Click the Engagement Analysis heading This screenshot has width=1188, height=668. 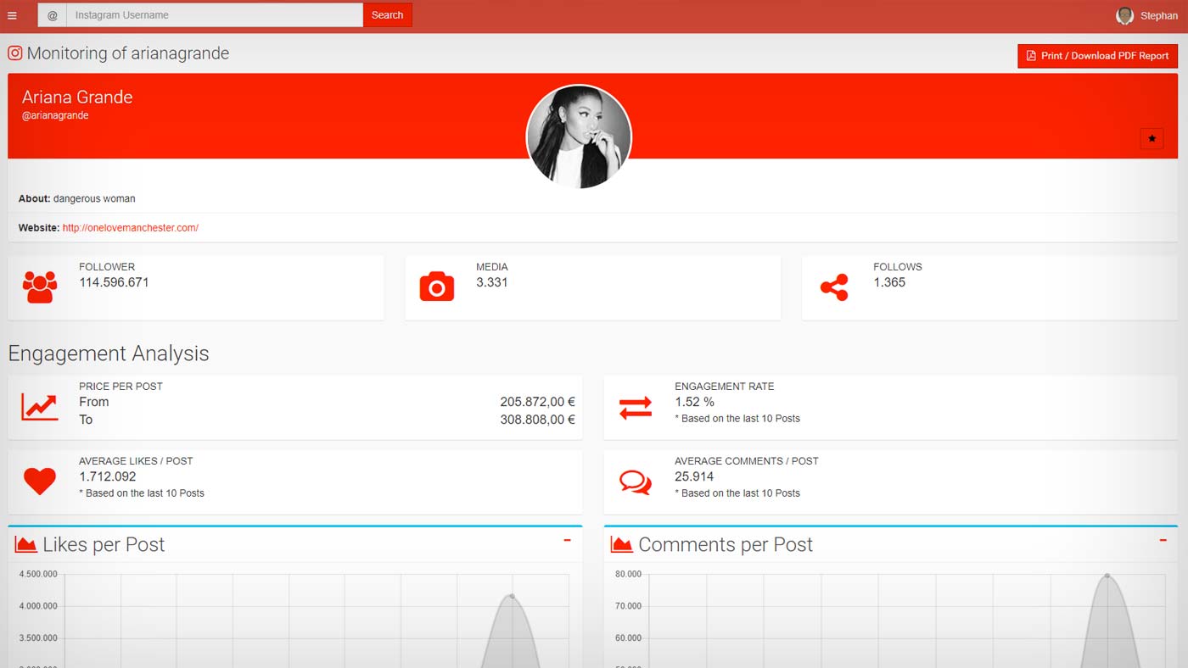109,353
